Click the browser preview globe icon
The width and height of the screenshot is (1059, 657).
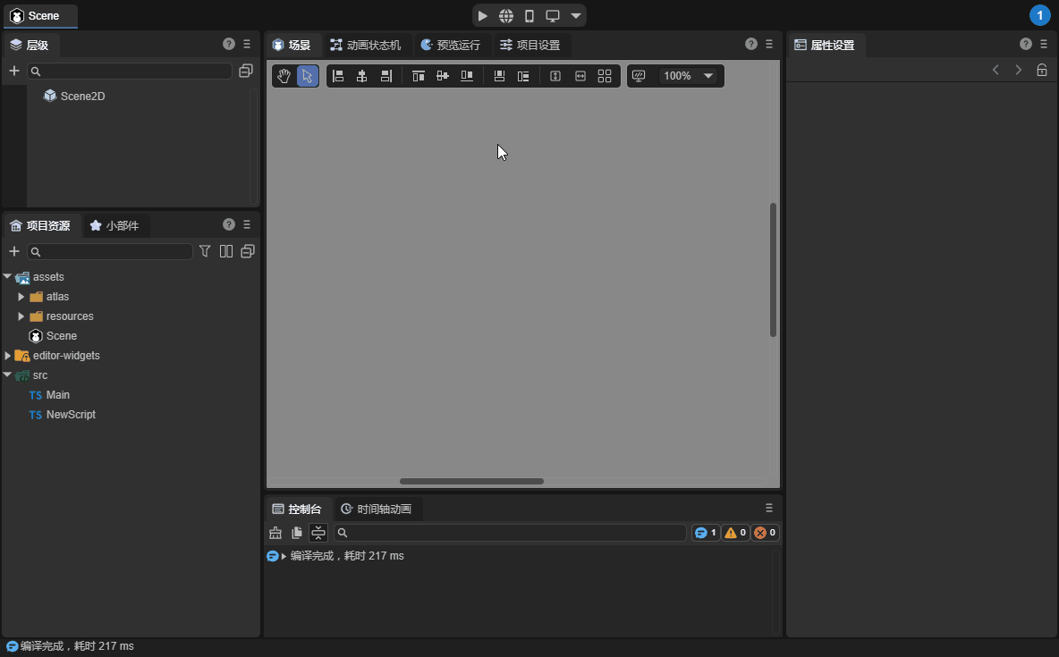(x=506, y=16)
